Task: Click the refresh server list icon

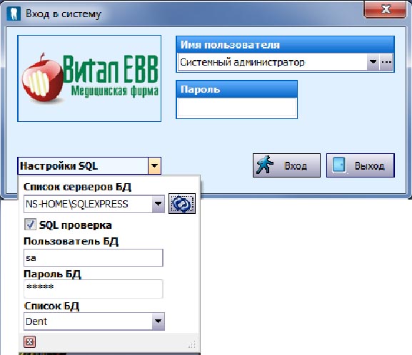Action: click(182, 204)
